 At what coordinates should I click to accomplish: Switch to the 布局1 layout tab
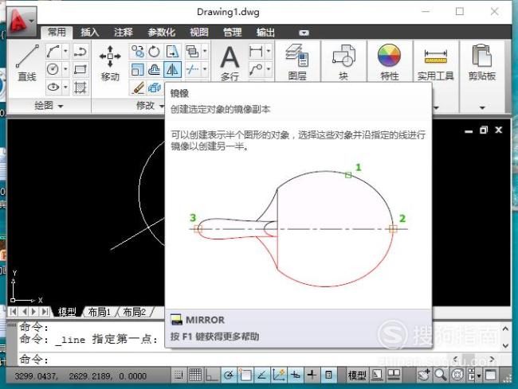pos(99,312)
